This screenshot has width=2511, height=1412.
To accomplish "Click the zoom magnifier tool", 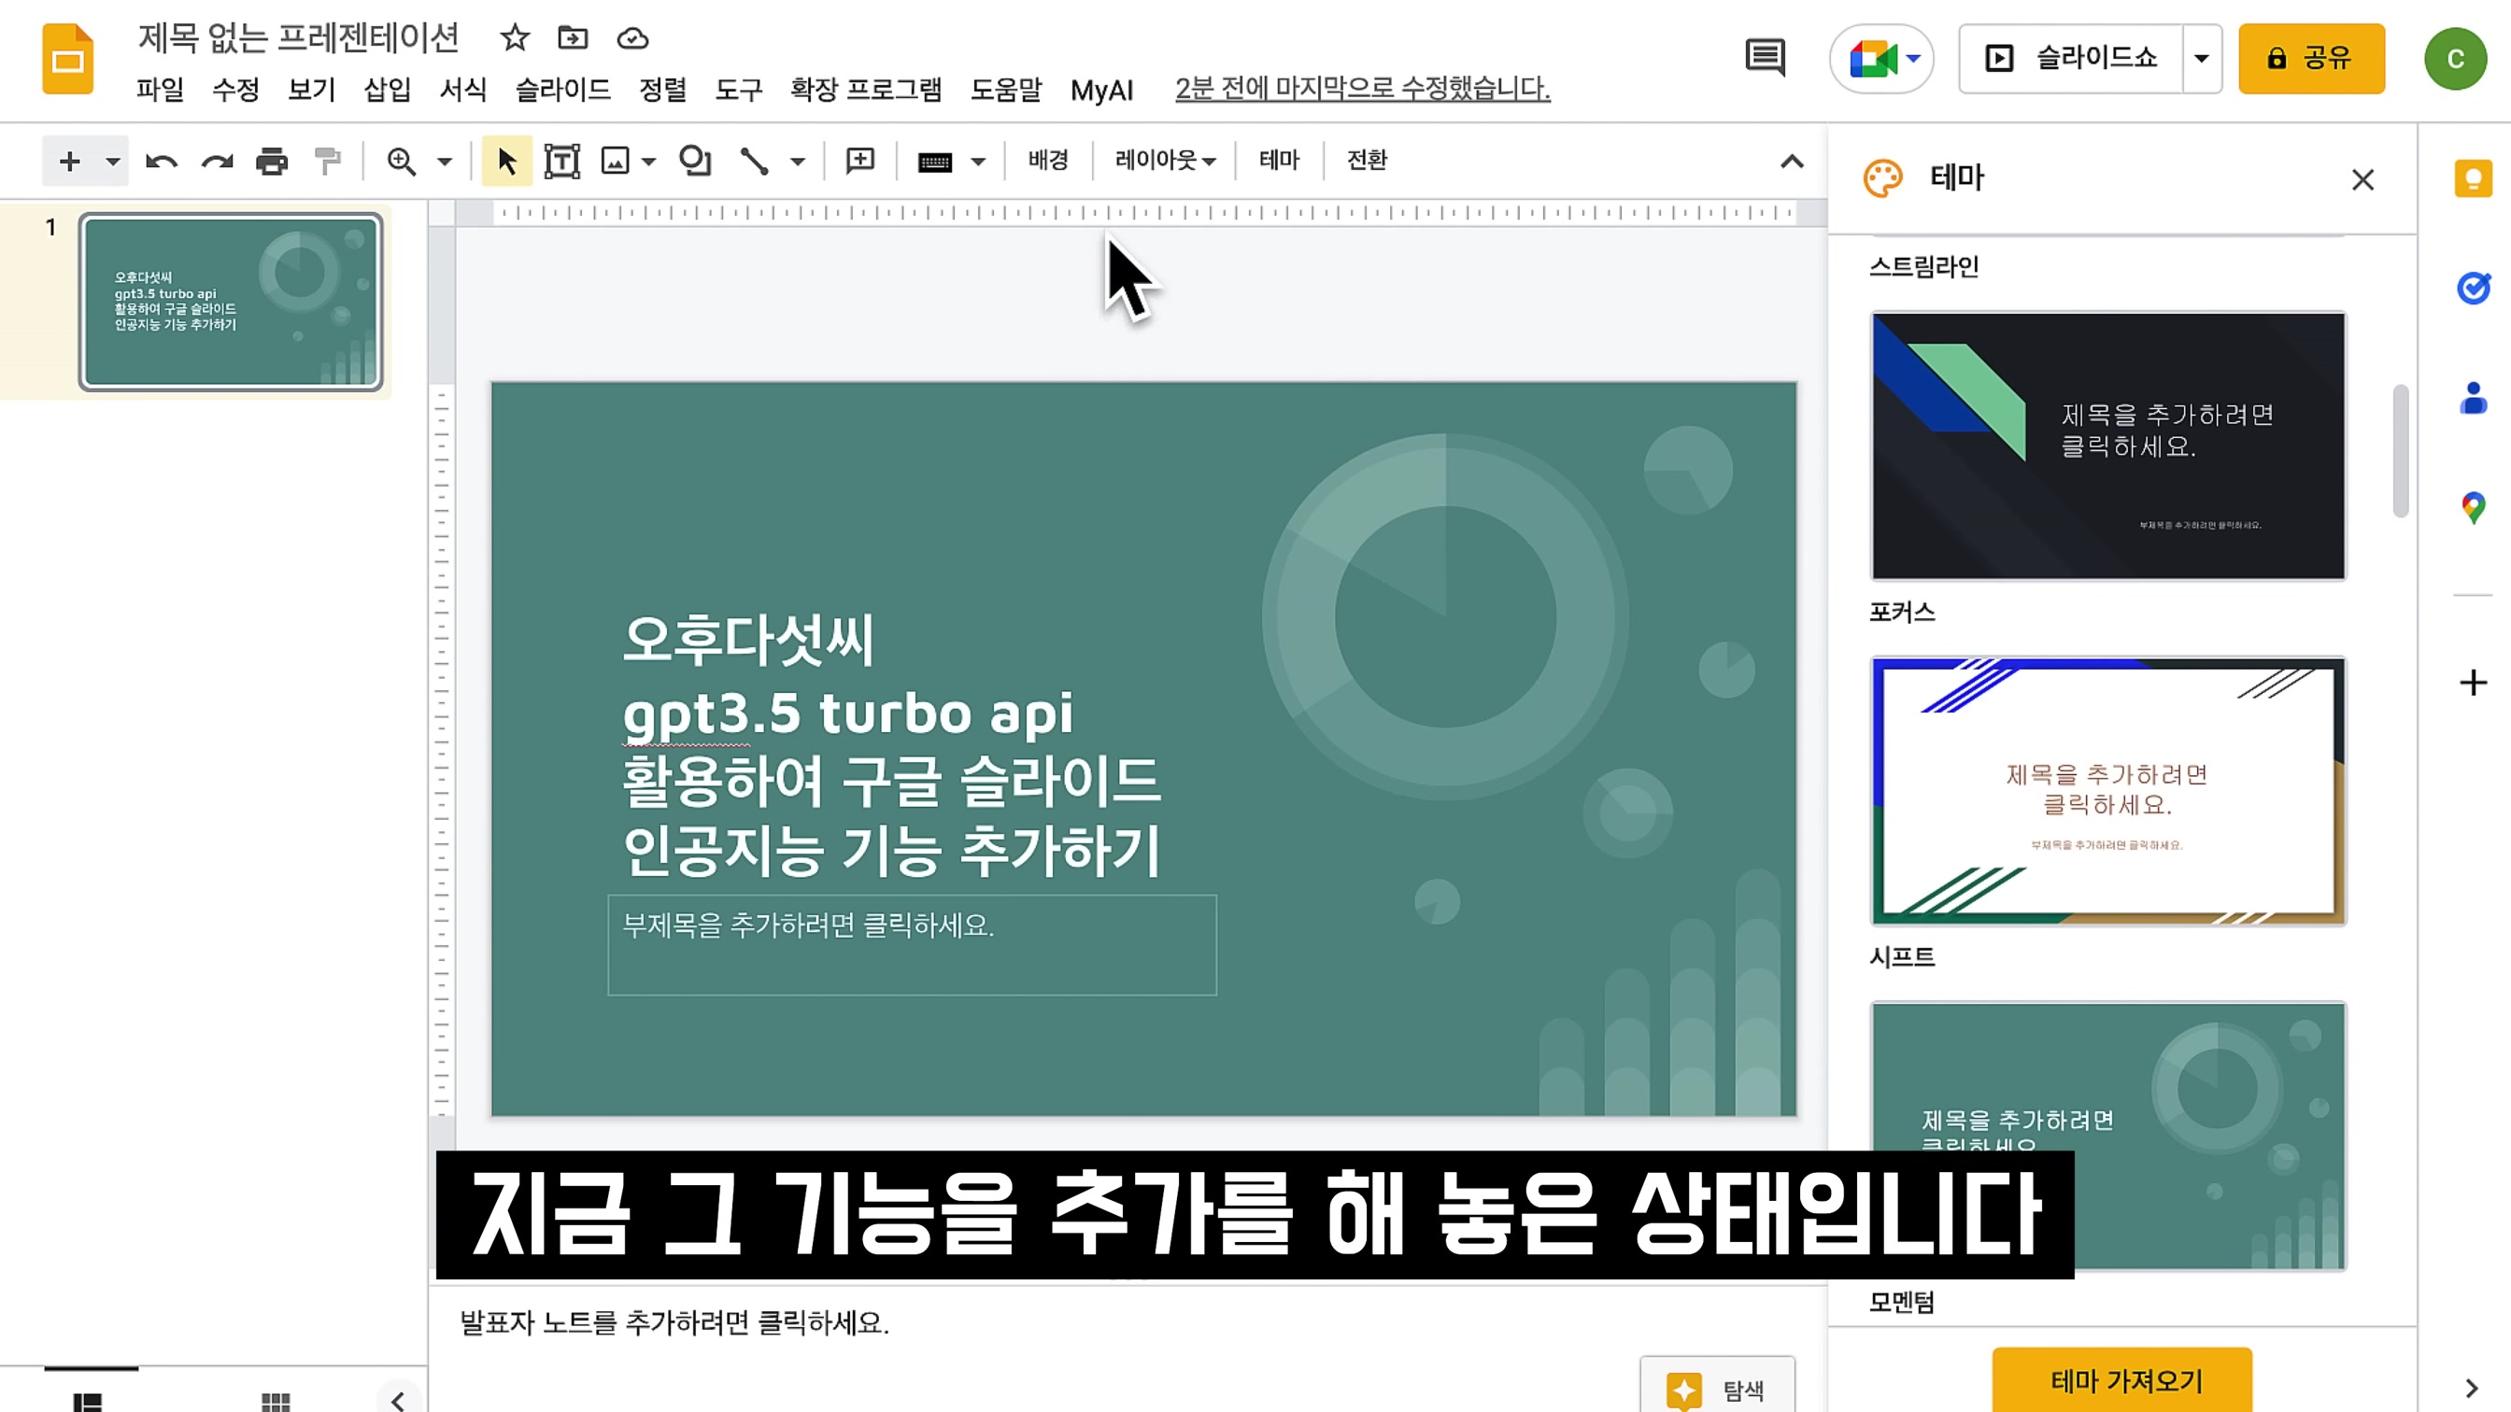I will point(401,161).
